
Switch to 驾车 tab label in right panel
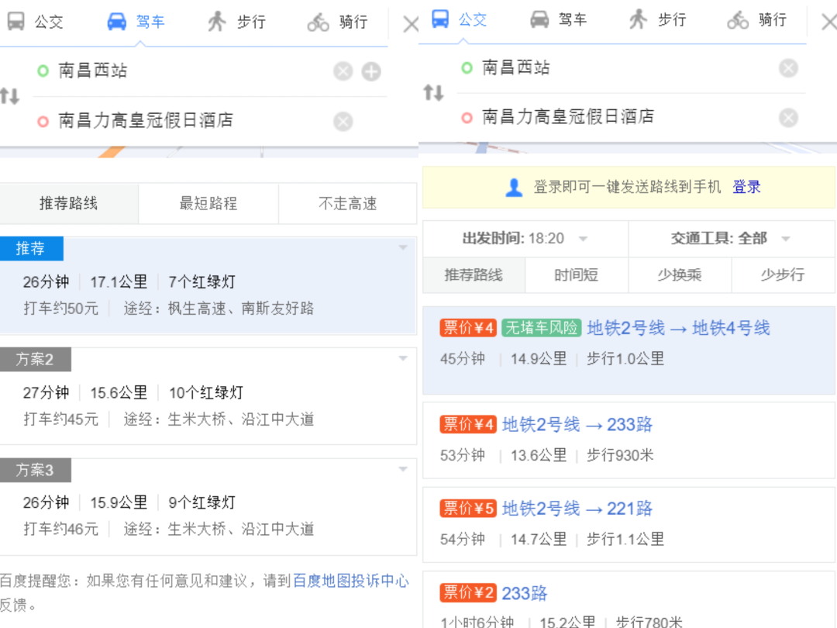[x=573, y=19]
